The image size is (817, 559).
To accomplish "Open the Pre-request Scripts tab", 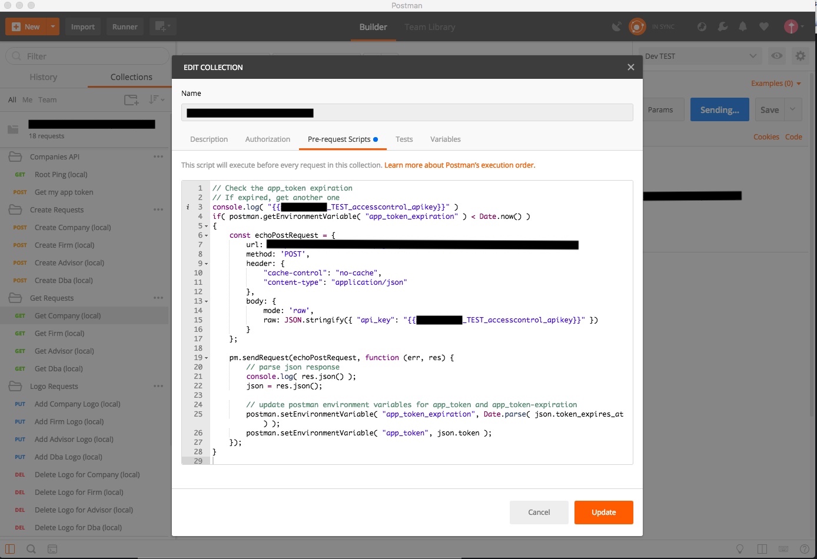I will click(343, 139).
